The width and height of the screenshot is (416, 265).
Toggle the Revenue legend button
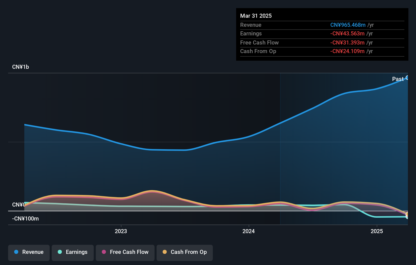[x=29, y=253]
